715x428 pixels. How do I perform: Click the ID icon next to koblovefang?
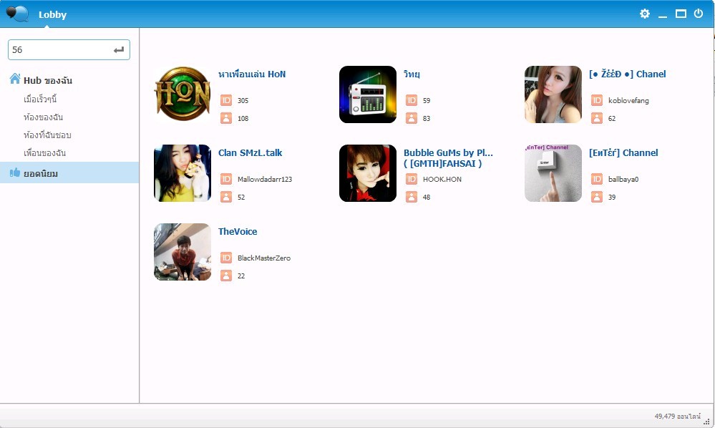(597, 100)
